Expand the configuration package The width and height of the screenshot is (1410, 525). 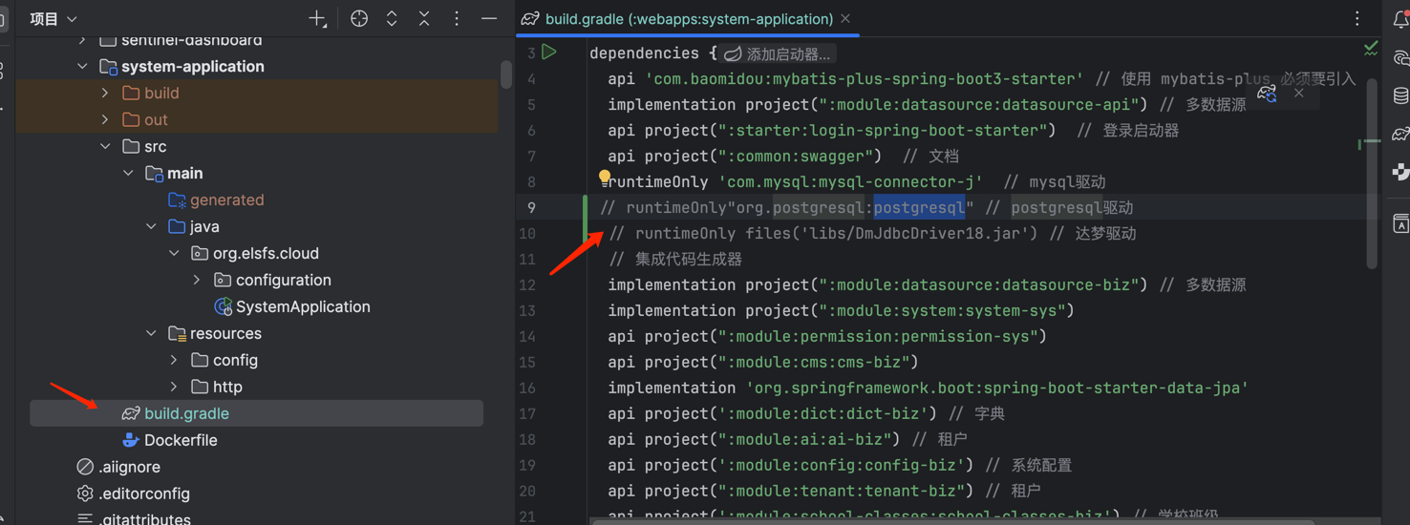[x=198, y=281]
